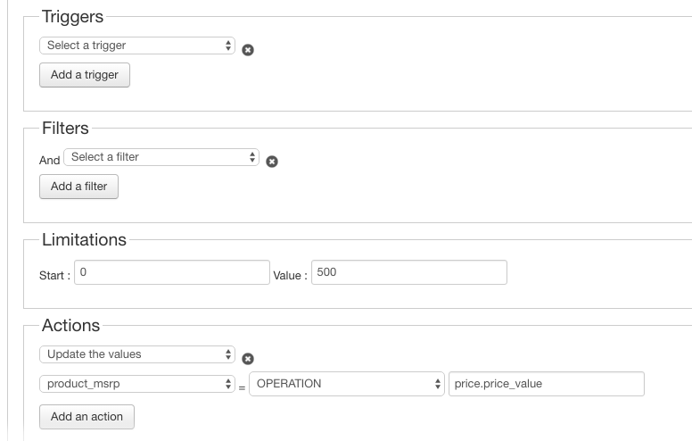Open the OPERATION dropdown
Image resolution: width=692 pixels, height=441 pixels.
click(347, 384)
